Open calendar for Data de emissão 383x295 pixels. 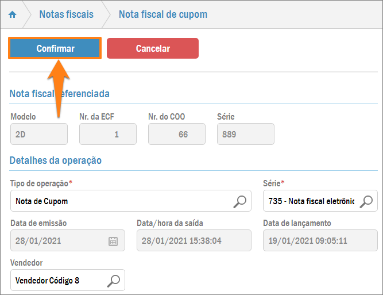pos(113,241)
